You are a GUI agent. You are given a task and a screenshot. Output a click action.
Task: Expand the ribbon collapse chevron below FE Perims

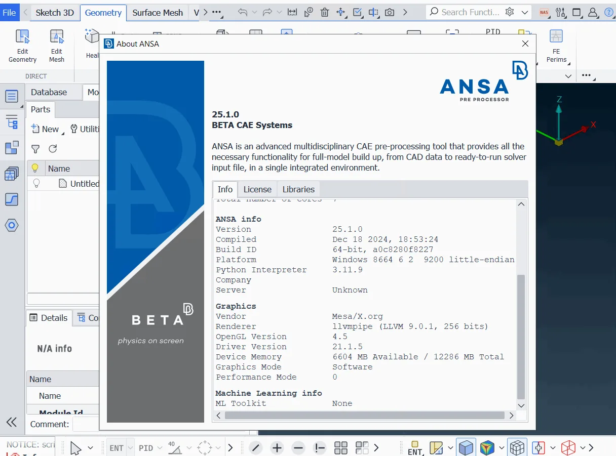click(x=568, y=76)
